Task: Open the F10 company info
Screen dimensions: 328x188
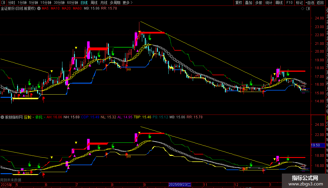Action: coord(289,3)
